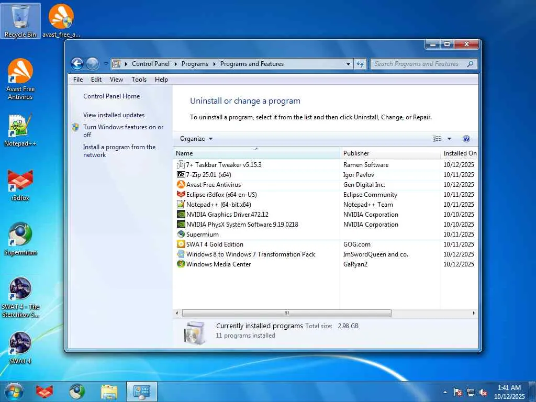Open Supermium from the taskbar

(x=77, y=392)
